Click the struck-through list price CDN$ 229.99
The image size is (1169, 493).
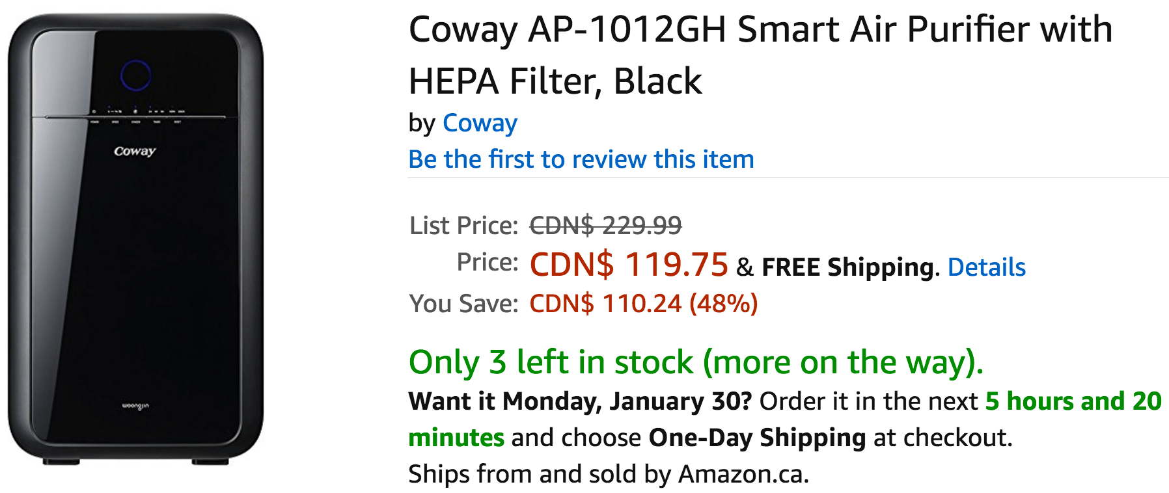[605, 226]
